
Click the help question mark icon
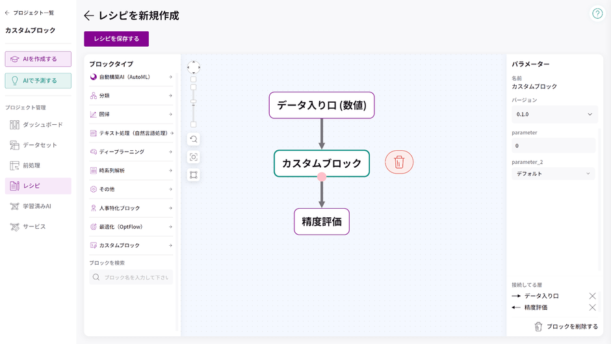[x=597, y=14]
